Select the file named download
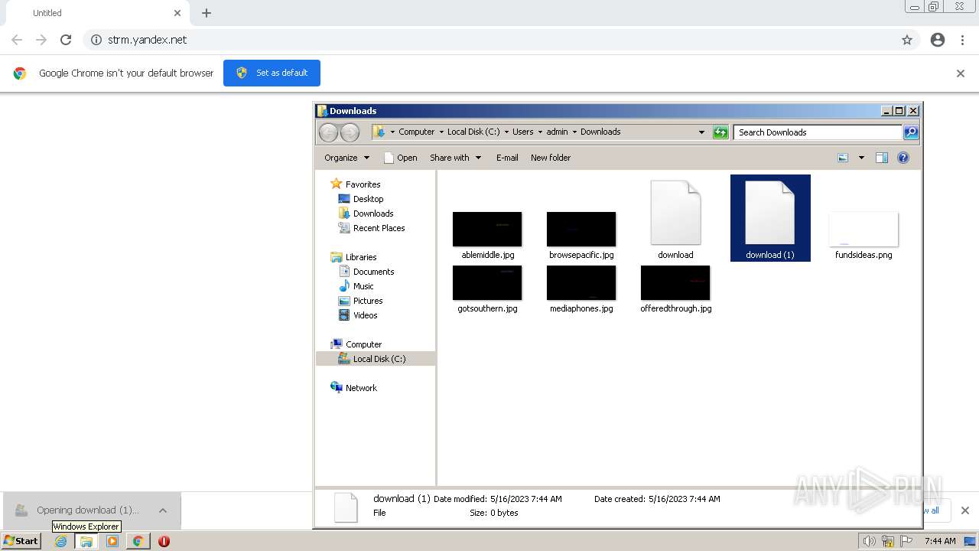The width and height of the screenshot is (979, 551). 675,220
